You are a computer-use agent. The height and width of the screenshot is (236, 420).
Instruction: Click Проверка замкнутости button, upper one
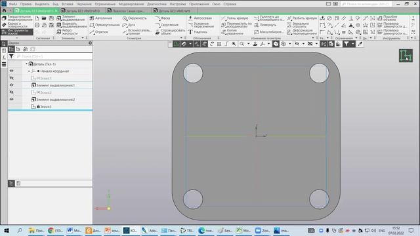392,25
